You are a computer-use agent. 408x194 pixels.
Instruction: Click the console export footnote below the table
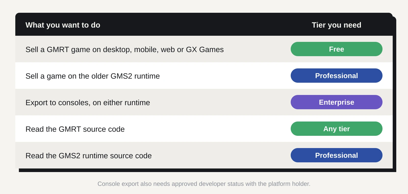(x=204, y=184)
